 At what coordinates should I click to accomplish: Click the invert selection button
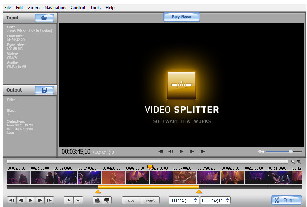[150, 200]
